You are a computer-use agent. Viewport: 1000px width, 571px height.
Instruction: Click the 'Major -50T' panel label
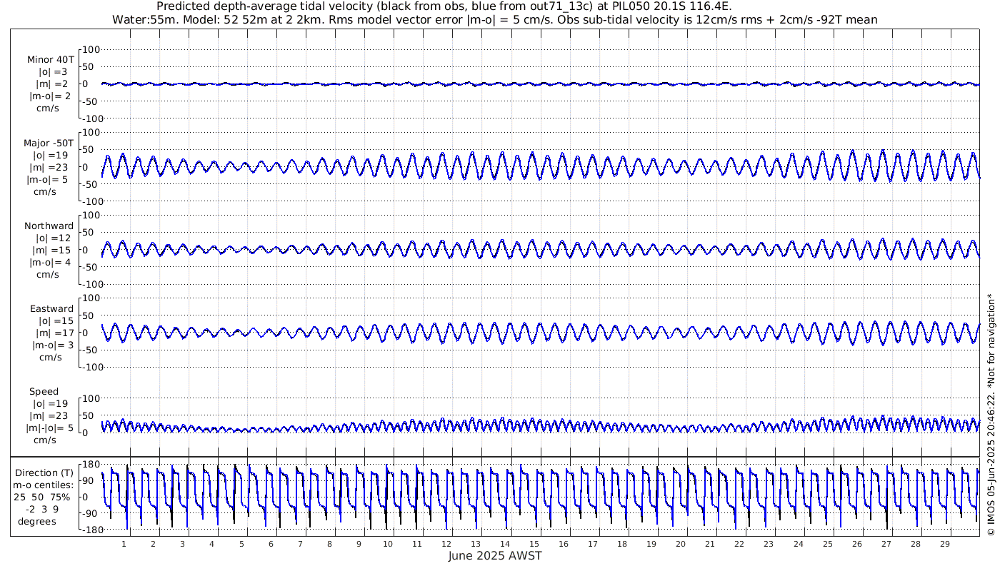[x=49, y=143]
